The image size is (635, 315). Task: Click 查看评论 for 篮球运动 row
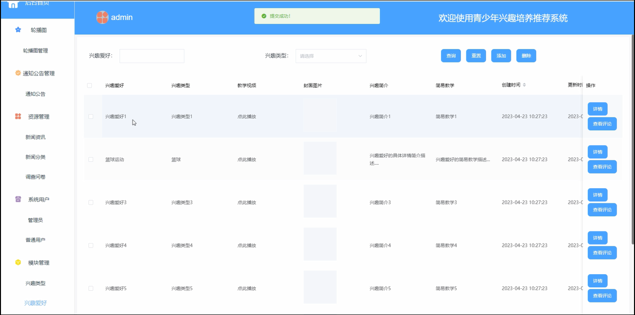pos(602,167)
